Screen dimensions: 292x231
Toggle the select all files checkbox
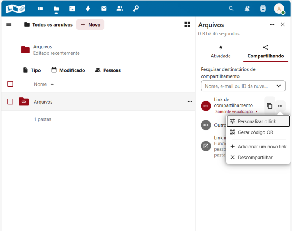10,84
